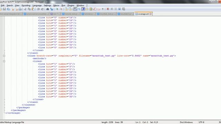This screenshot has height=124, width=221.
Task: Click the Close document toolbar icon
Action: click(x=12, y=9)
